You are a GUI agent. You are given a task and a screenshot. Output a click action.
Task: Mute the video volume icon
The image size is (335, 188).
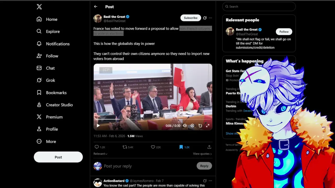(185, 126)
